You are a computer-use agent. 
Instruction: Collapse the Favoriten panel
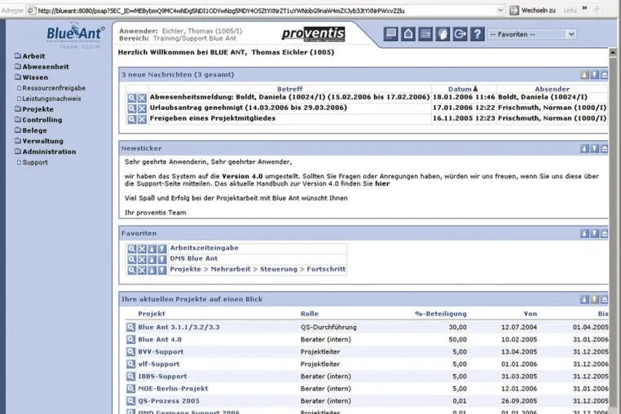[x=605, y=234]
